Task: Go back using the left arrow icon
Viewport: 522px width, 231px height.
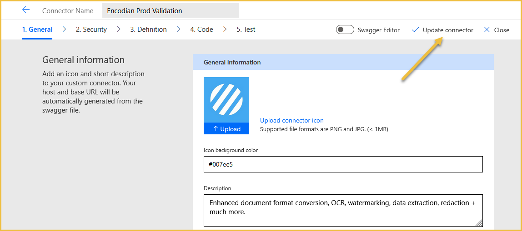Action: [26, 10]
